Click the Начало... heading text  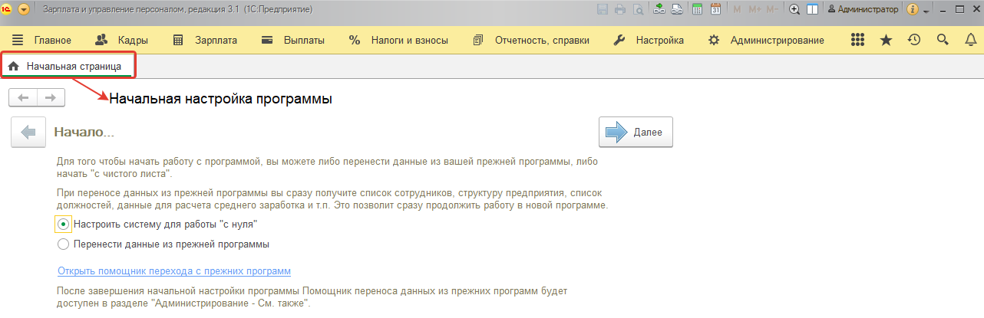84,132
